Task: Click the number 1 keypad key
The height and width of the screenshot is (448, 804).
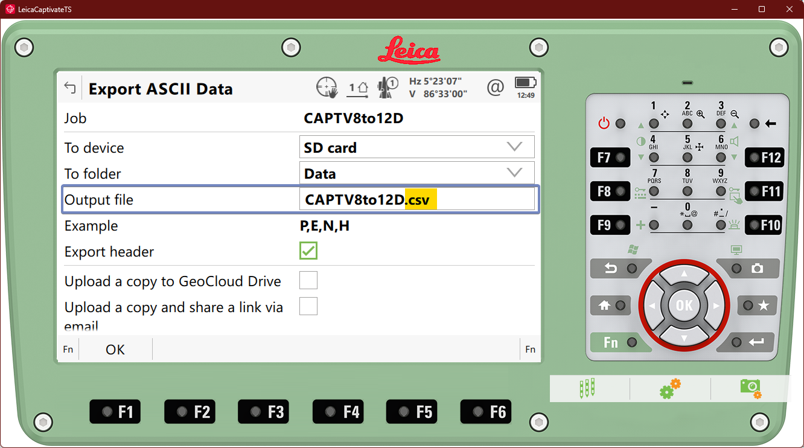Action: click(654, 124)
